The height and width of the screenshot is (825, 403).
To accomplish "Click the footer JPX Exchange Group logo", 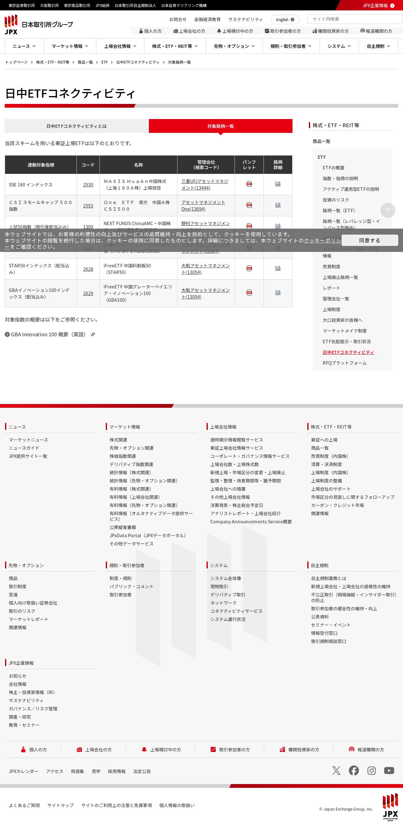I will [390, 807].
